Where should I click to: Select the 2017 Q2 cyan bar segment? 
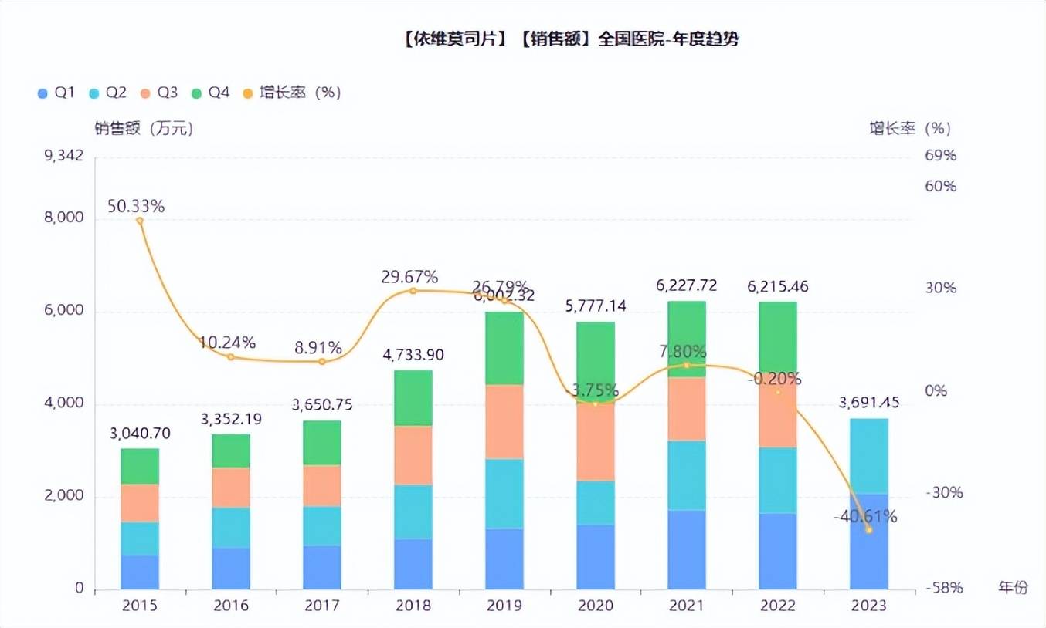point(322,526)
